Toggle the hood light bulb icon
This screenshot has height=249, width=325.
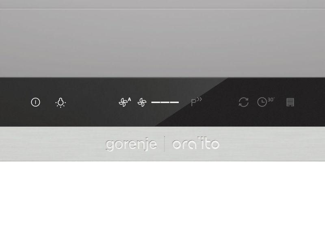[x=61, y=103]
